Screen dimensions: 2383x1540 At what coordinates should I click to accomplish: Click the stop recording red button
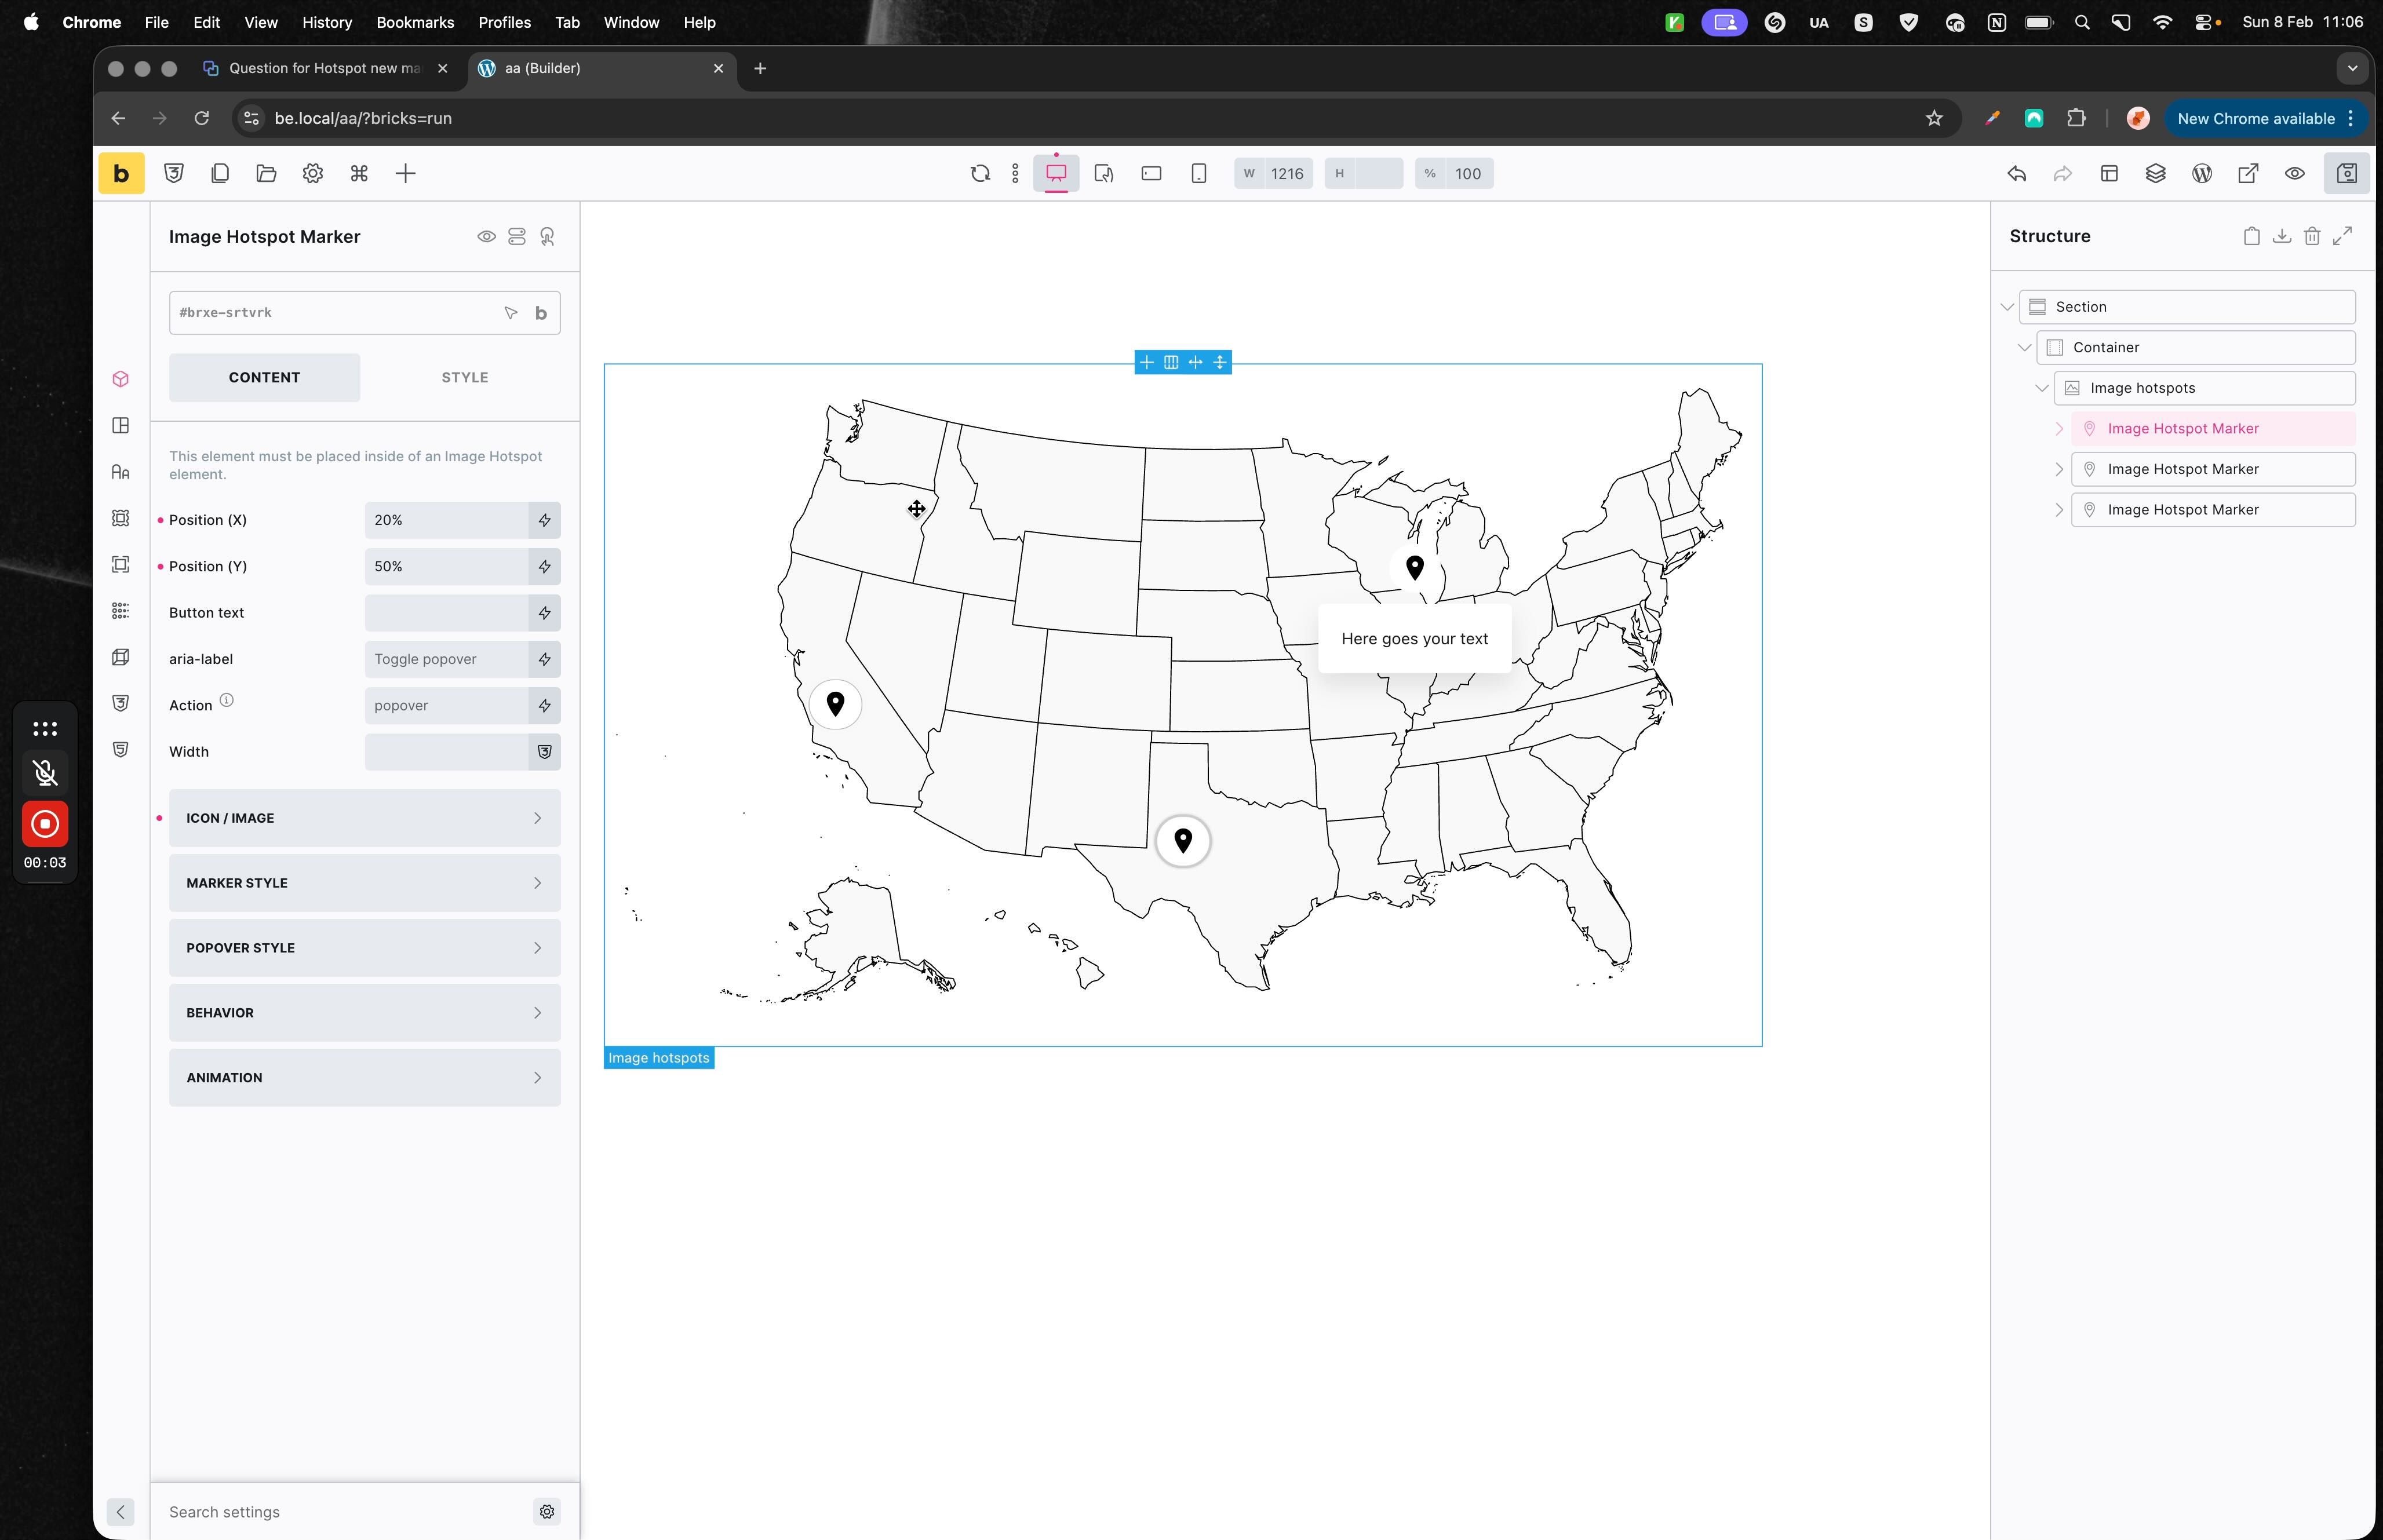tap(45, 824)
